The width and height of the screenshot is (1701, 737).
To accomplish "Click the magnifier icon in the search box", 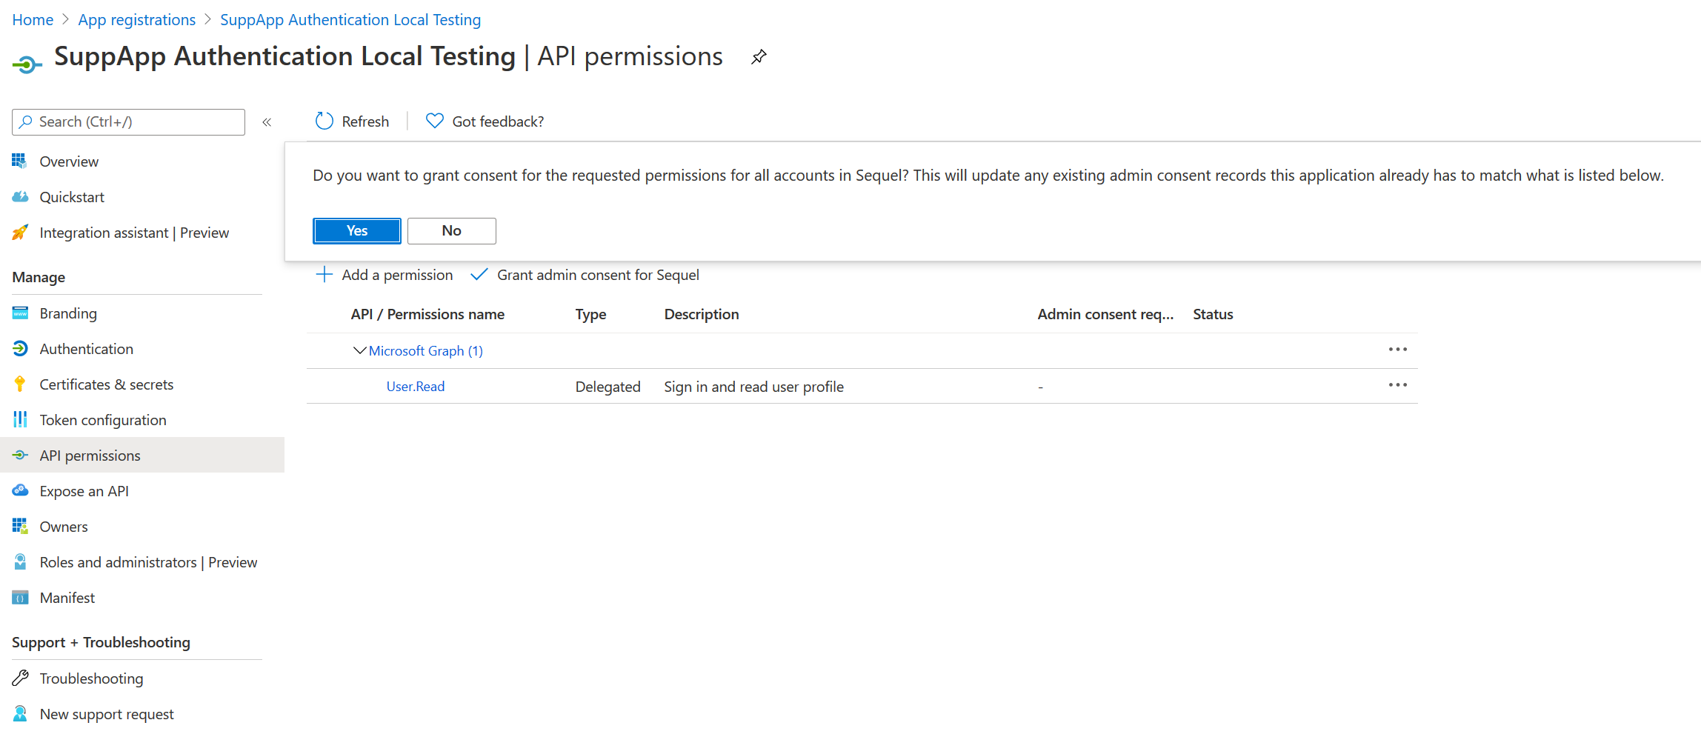I will pyautogui.click(x=25, y=121).
